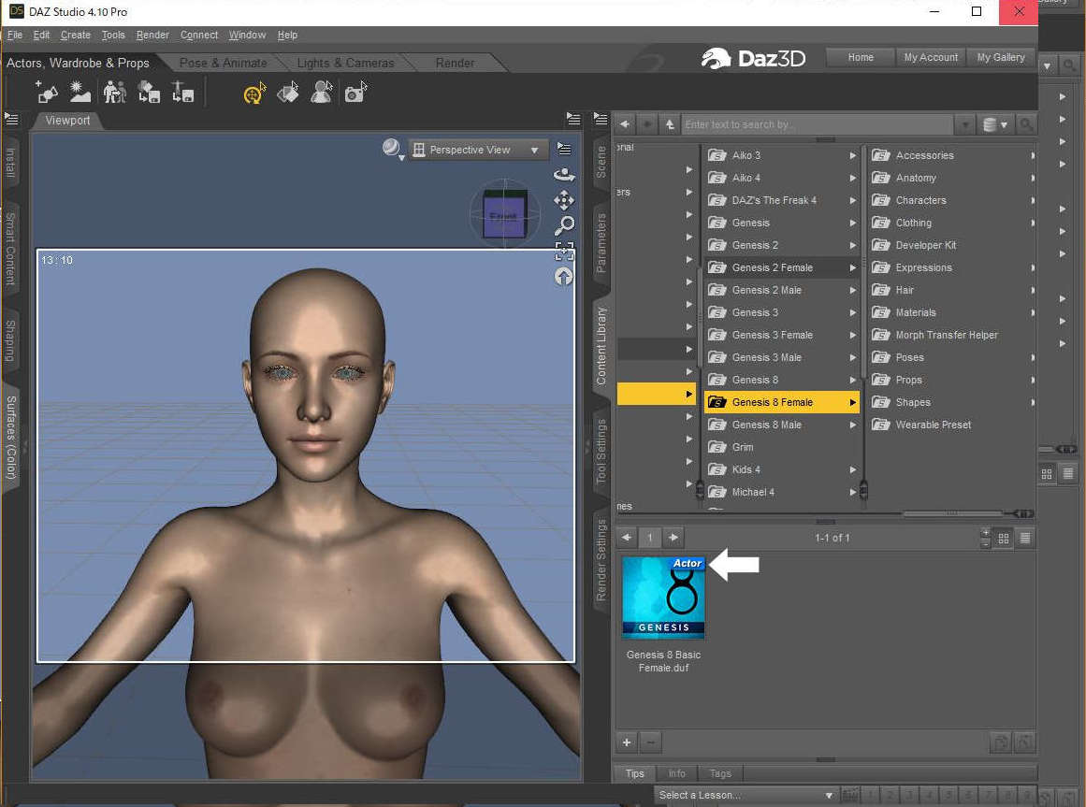Viewport: 1086px width, 807px height.
Task: Switch to the Lights & Cameras tab
Action: (345, 63)
